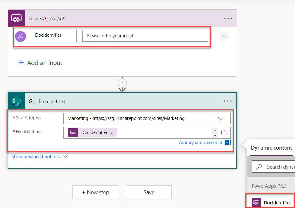Image resolution: width=295 pixels, height=208 pixels.
Task: Insert a step with the plus connector
Action: coord(122,83)
